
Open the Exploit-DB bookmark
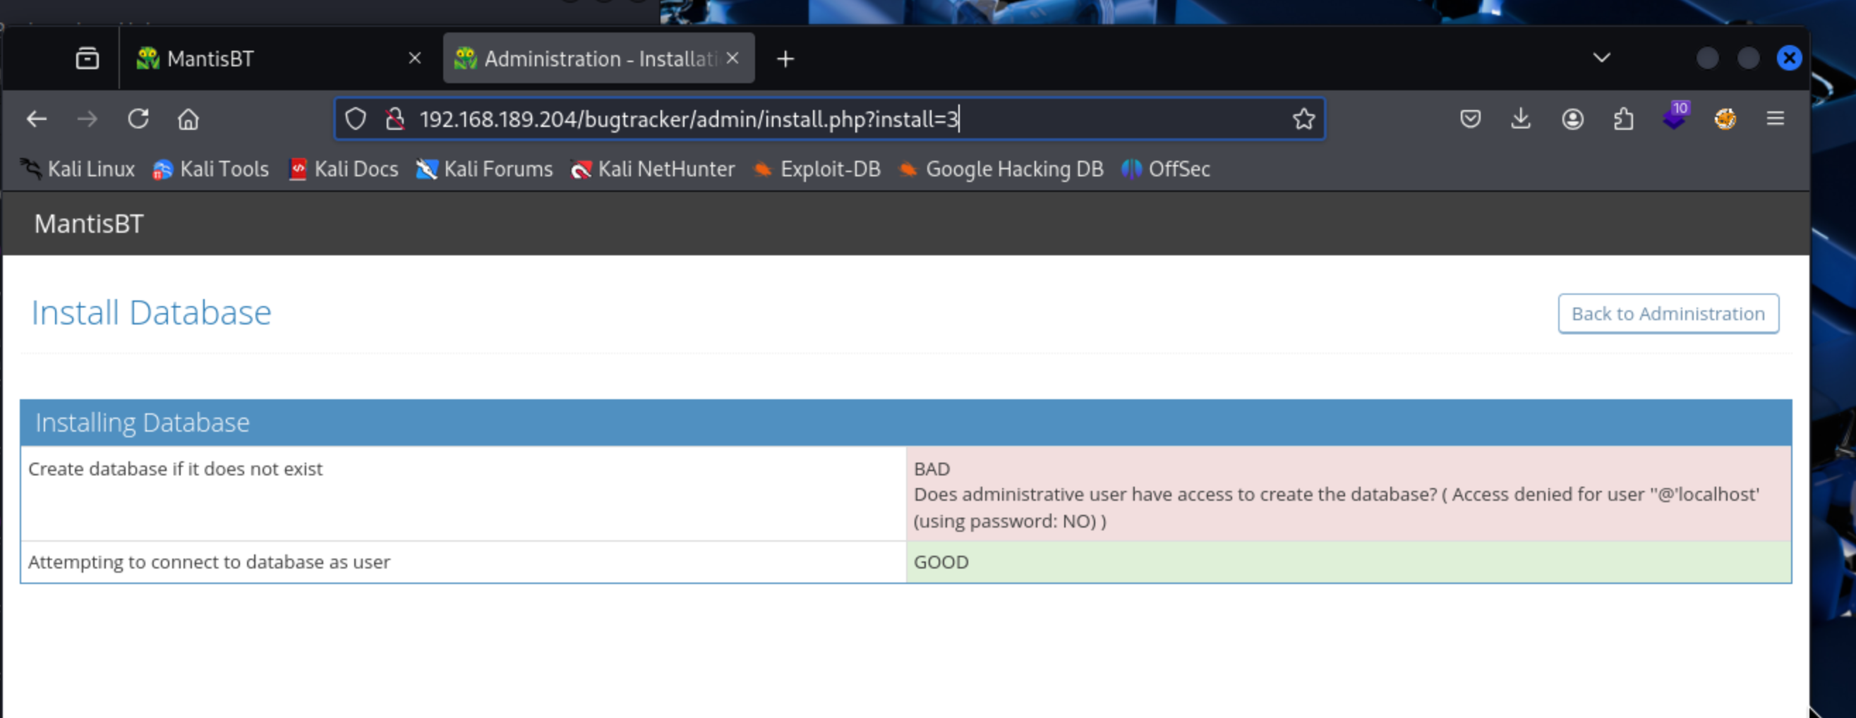coord(817,169)
